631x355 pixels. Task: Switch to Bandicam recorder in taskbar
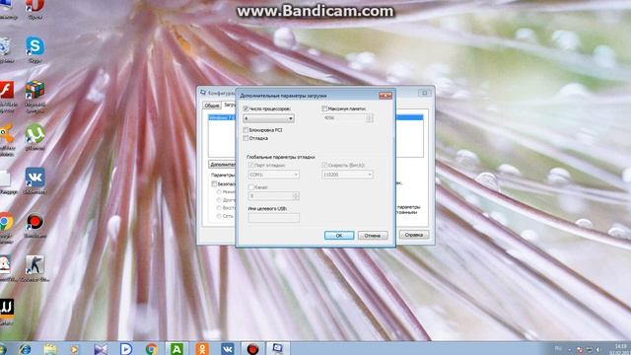[x=252, y=349]
